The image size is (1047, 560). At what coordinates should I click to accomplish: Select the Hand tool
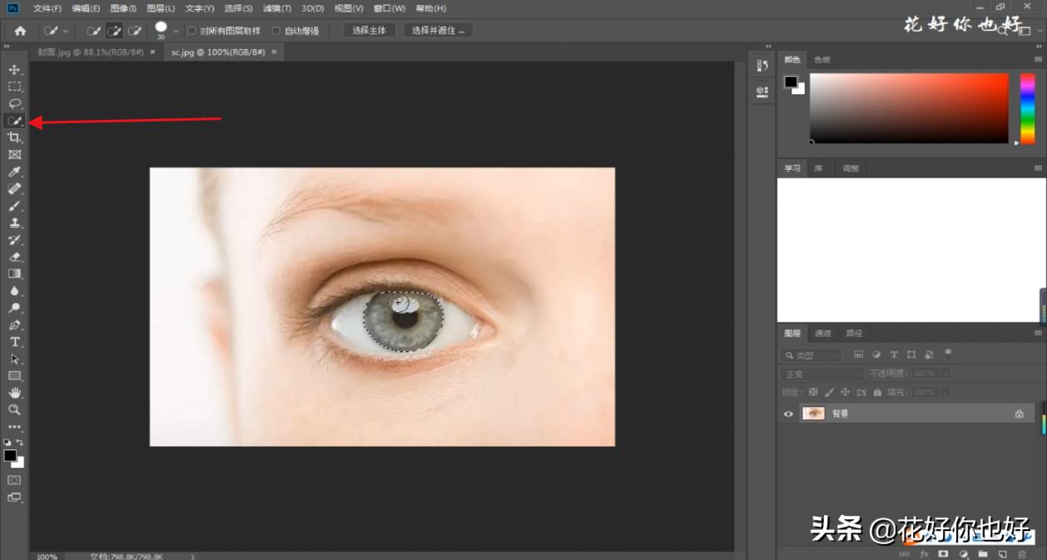tap(14, 393)
